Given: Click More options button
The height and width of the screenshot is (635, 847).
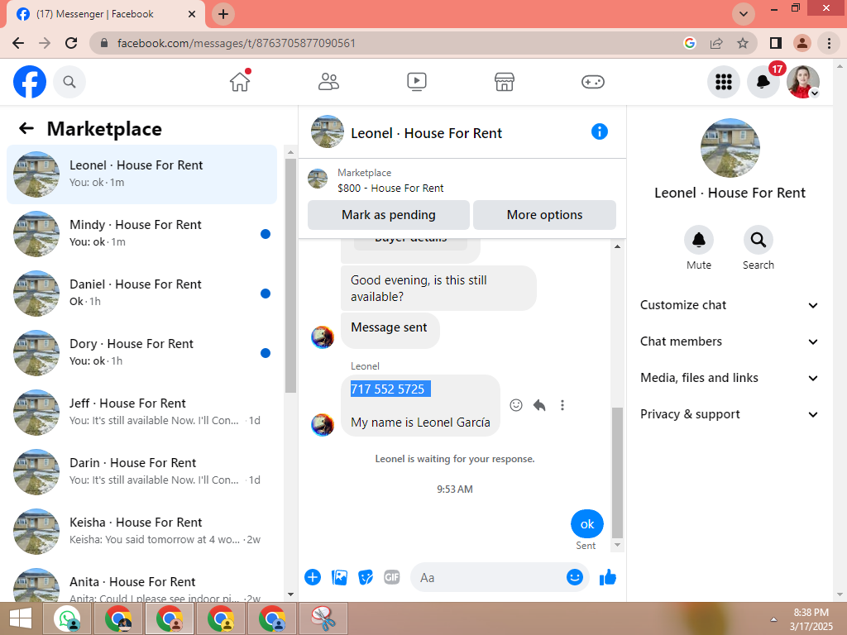Looking at the screenshot, I should [544, 215].
